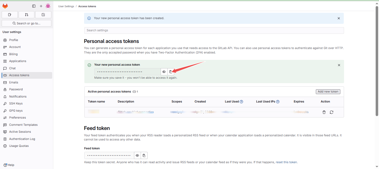The image size is (379, 169).
Task: Open your profile avatar menu
Action: tap(48, 6)
